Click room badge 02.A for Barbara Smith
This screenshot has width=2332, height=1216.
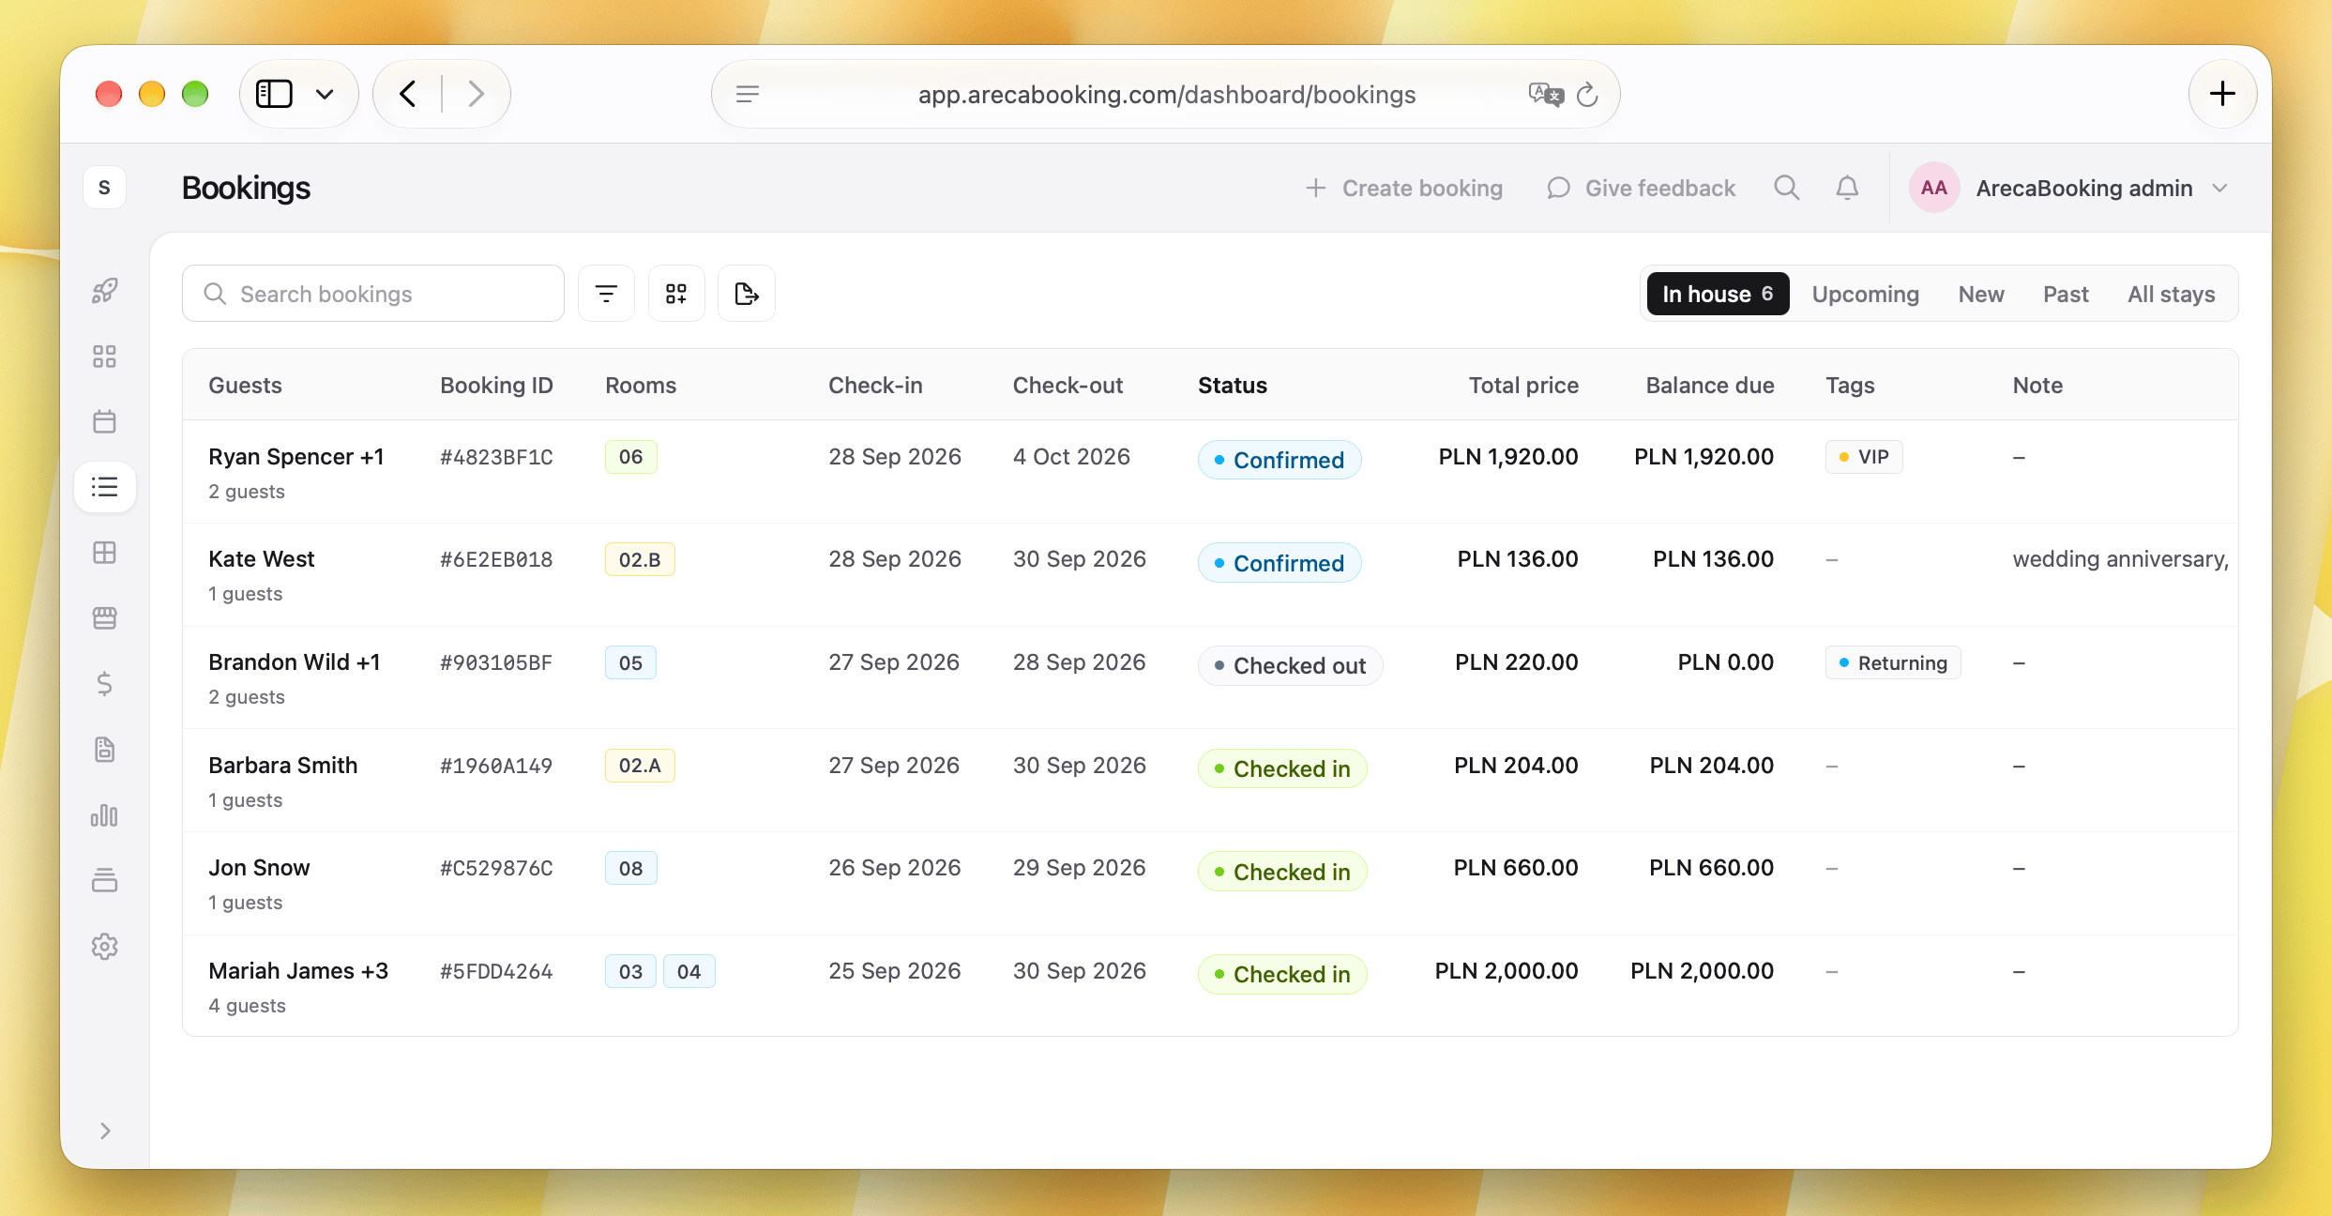pos(640,766)
